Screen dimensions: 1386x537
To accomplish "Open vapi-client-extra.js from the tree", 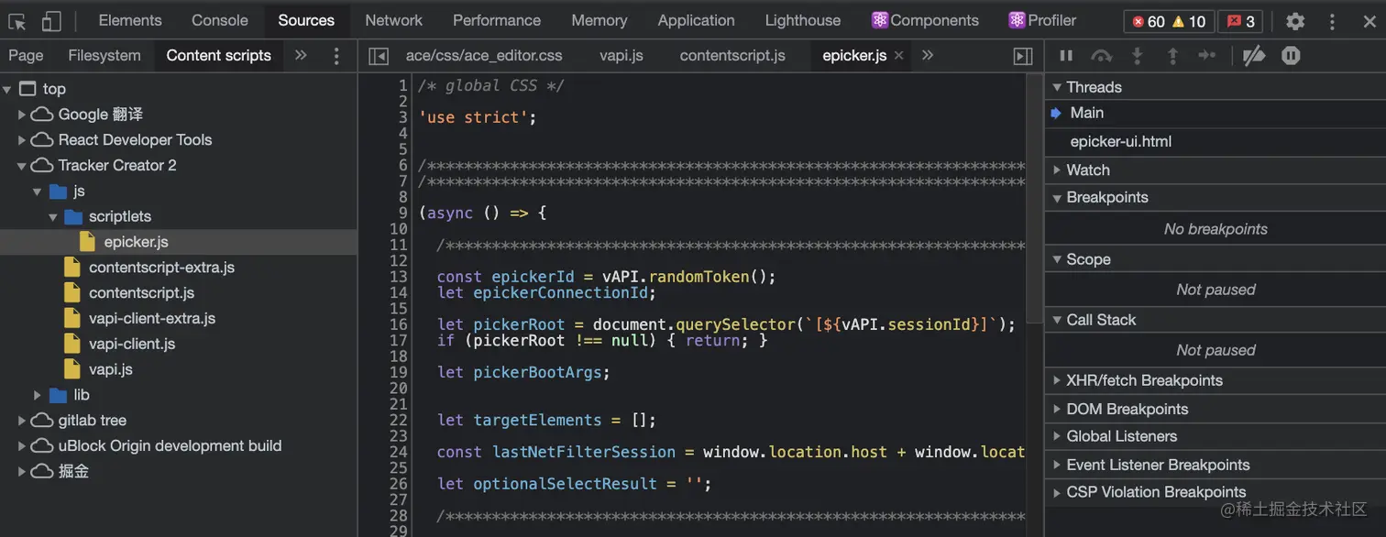I will [x=152, y=319].
